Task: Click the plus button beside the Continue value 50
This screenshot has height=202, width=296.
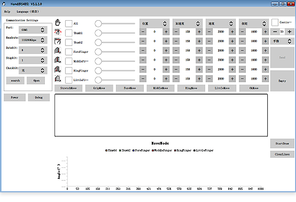Action: (289, 32)
